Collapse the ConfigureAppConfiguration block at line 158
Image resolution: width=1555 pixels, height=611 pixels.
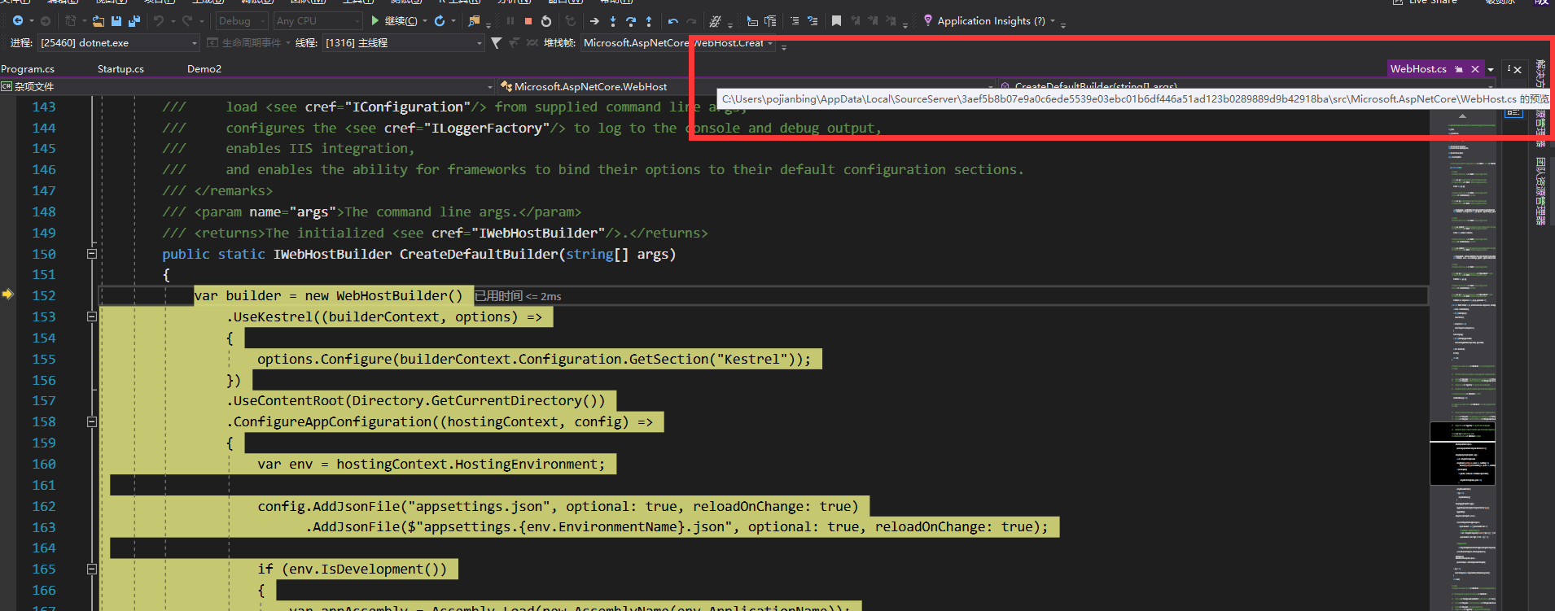pos(92,421)
